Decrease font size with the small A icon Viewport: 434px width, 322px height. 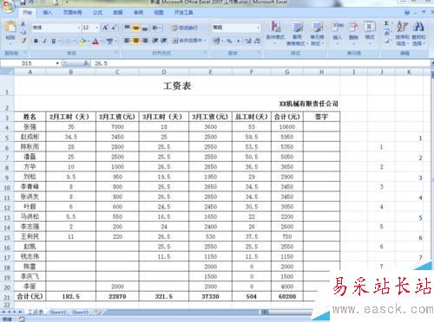pyautogui.click(x=114, y=28)
